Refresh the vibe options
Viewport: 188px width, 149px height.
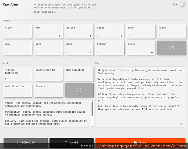tap(79, 90)
